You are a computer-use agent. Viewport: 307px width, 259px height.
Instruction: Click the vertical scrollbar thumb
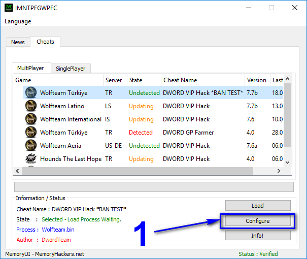tap(287, 115)
